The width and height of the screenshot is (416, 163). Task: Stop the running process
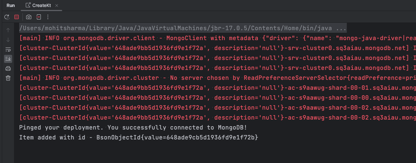point(17,17)
